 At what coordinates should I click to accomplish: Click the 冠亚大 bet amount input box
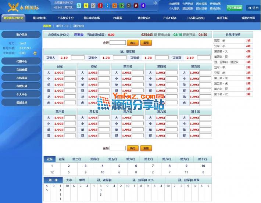pyautogui.click(x=78, y=58)
